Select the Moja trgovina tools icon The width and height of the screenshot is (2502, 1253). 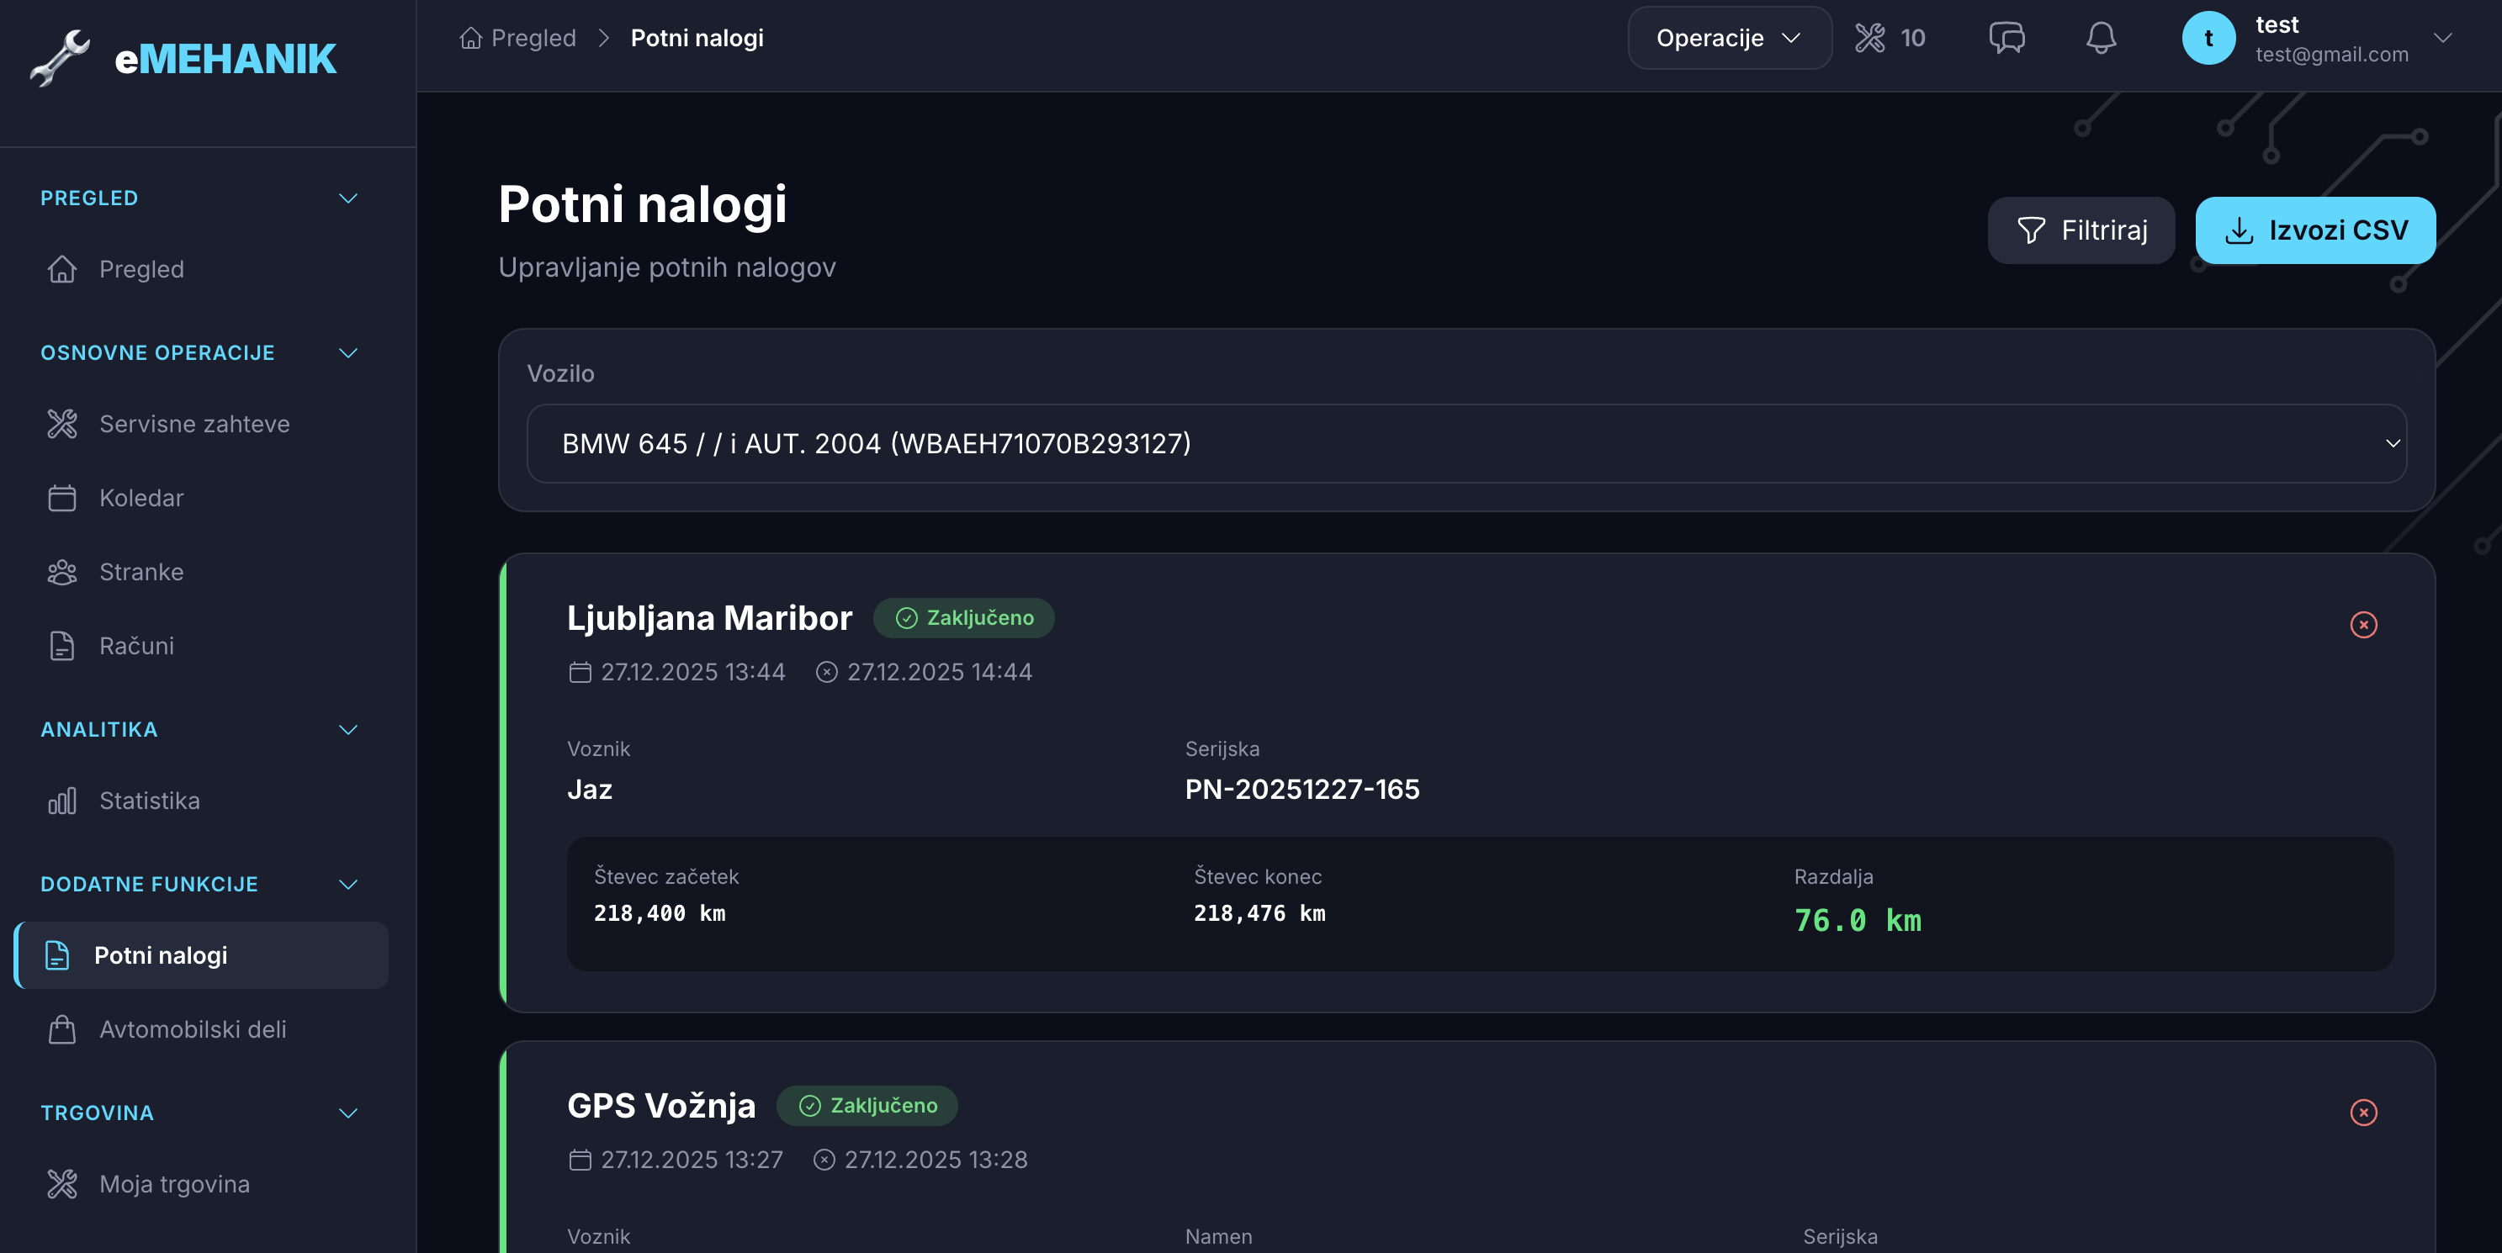tap(61, 1183)
